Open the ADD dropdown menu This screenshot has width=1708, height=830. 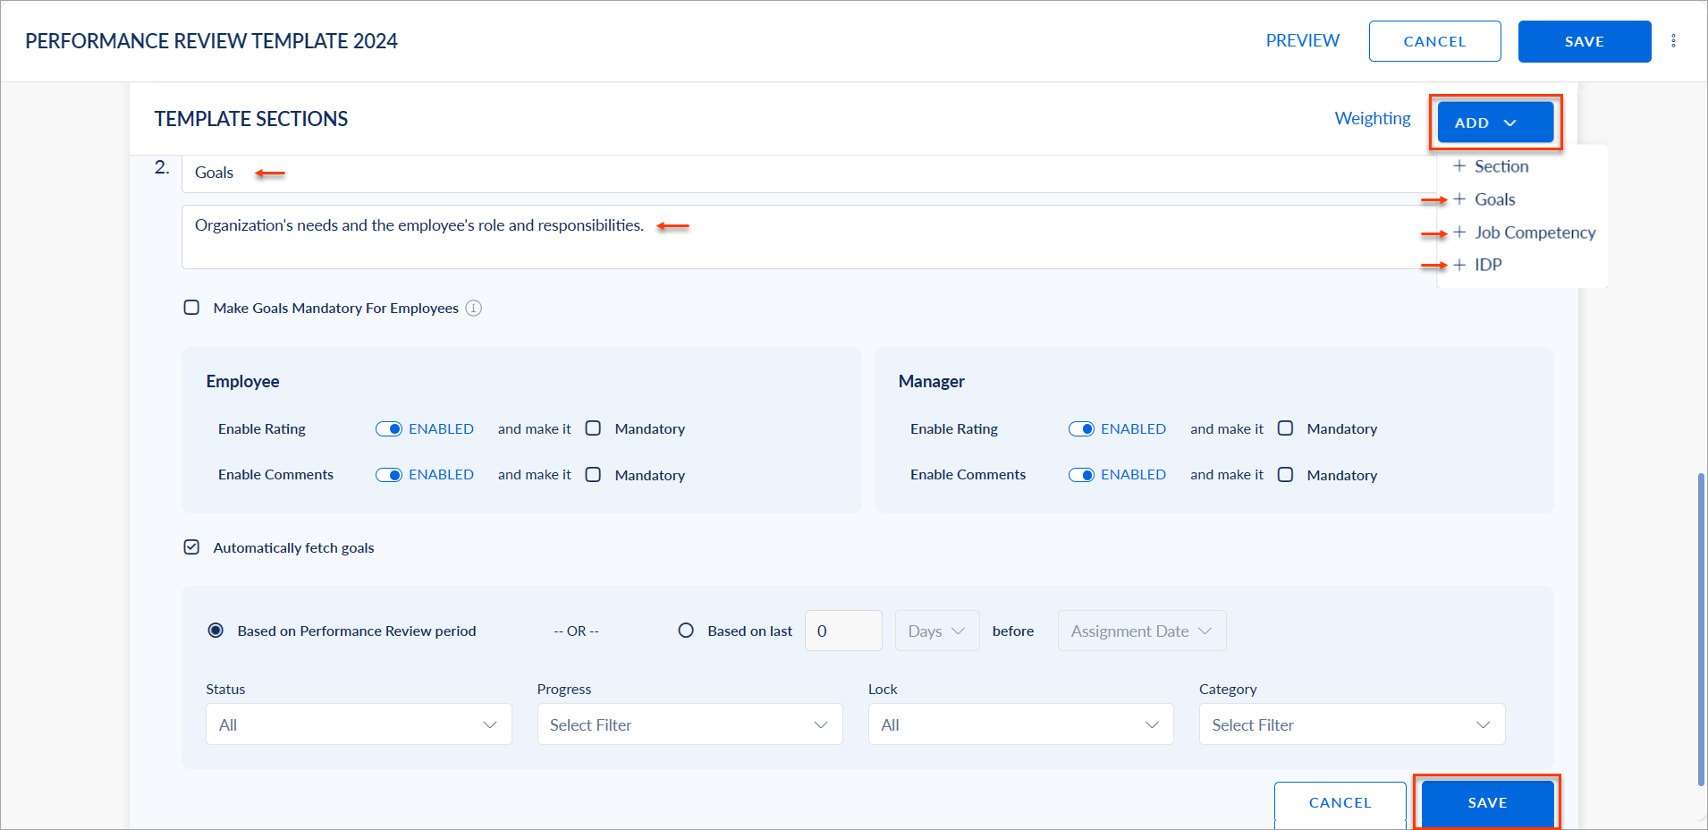(1494, 122)
